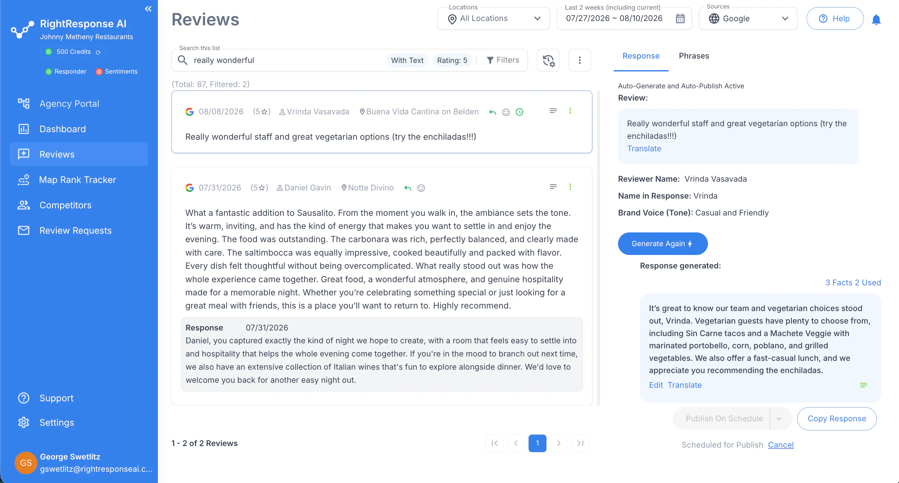Go to next page of reviews
Viewport: 899px width, 483px height.
click(x=559, y=443)
